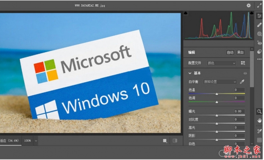Screen dimensions: 264x160
Task: Select the 适应 (34.6%) fit zoom option
Action: (x=9, y=141)
